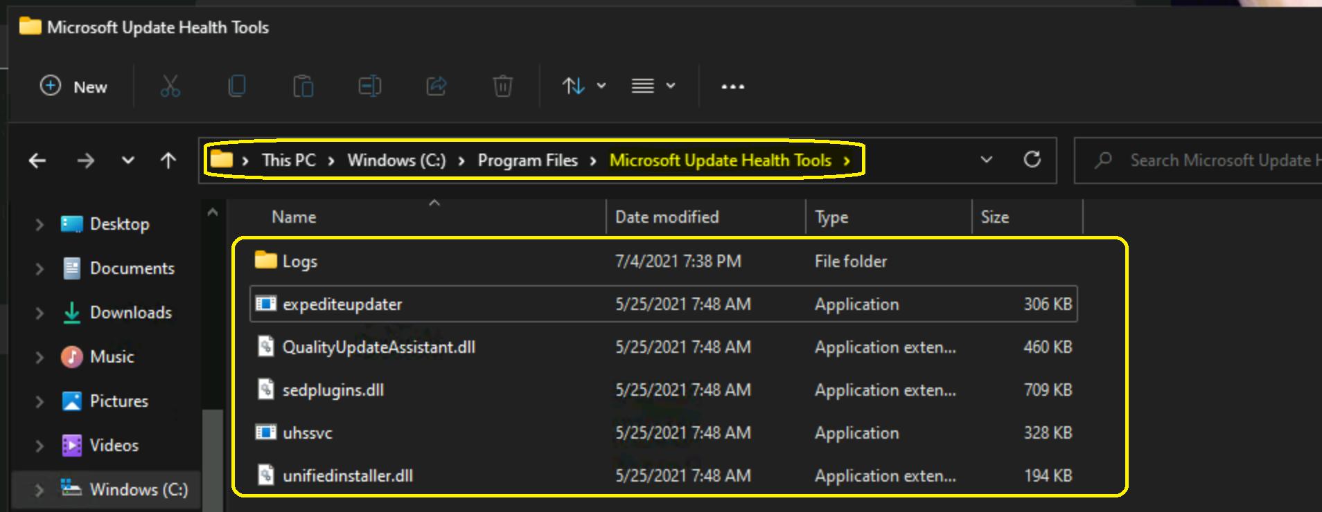Screen dimensions: 1322x512
Task: Click the Paste clipboard icon
Action: pos(303,86)
